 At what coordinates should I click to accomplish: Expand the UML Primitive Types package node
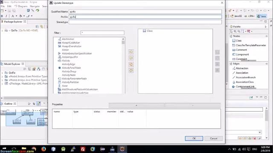coord(2,84)
